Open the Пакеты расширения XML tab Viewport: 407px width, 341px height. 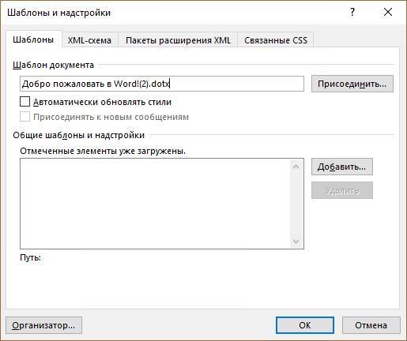point(178,40)
